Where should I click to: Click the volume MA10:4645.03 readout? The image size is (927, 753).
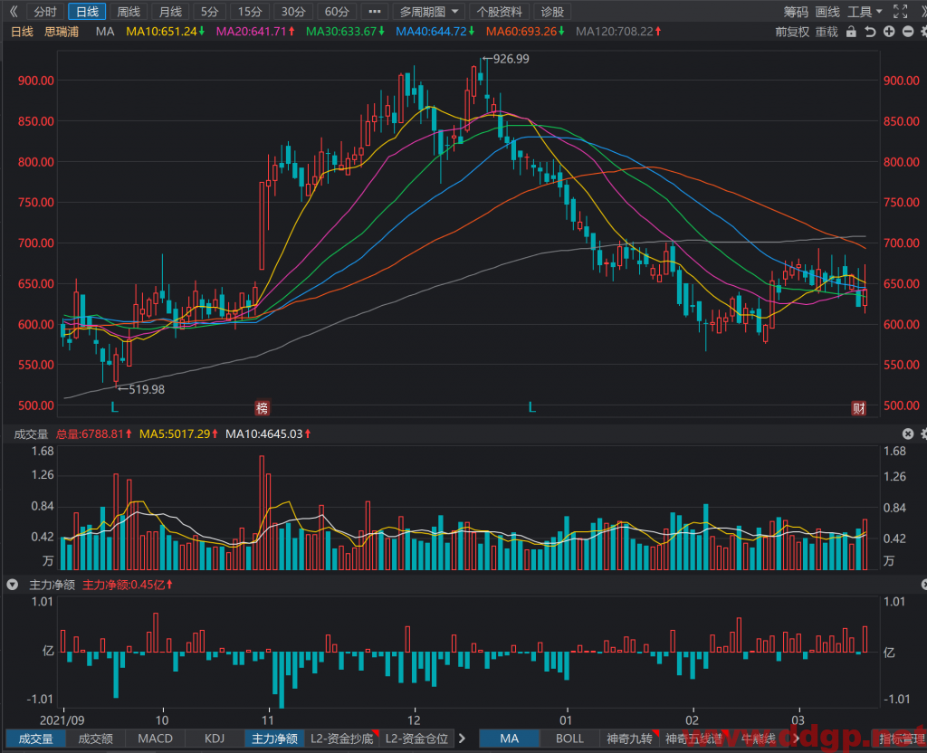(268, 434)
